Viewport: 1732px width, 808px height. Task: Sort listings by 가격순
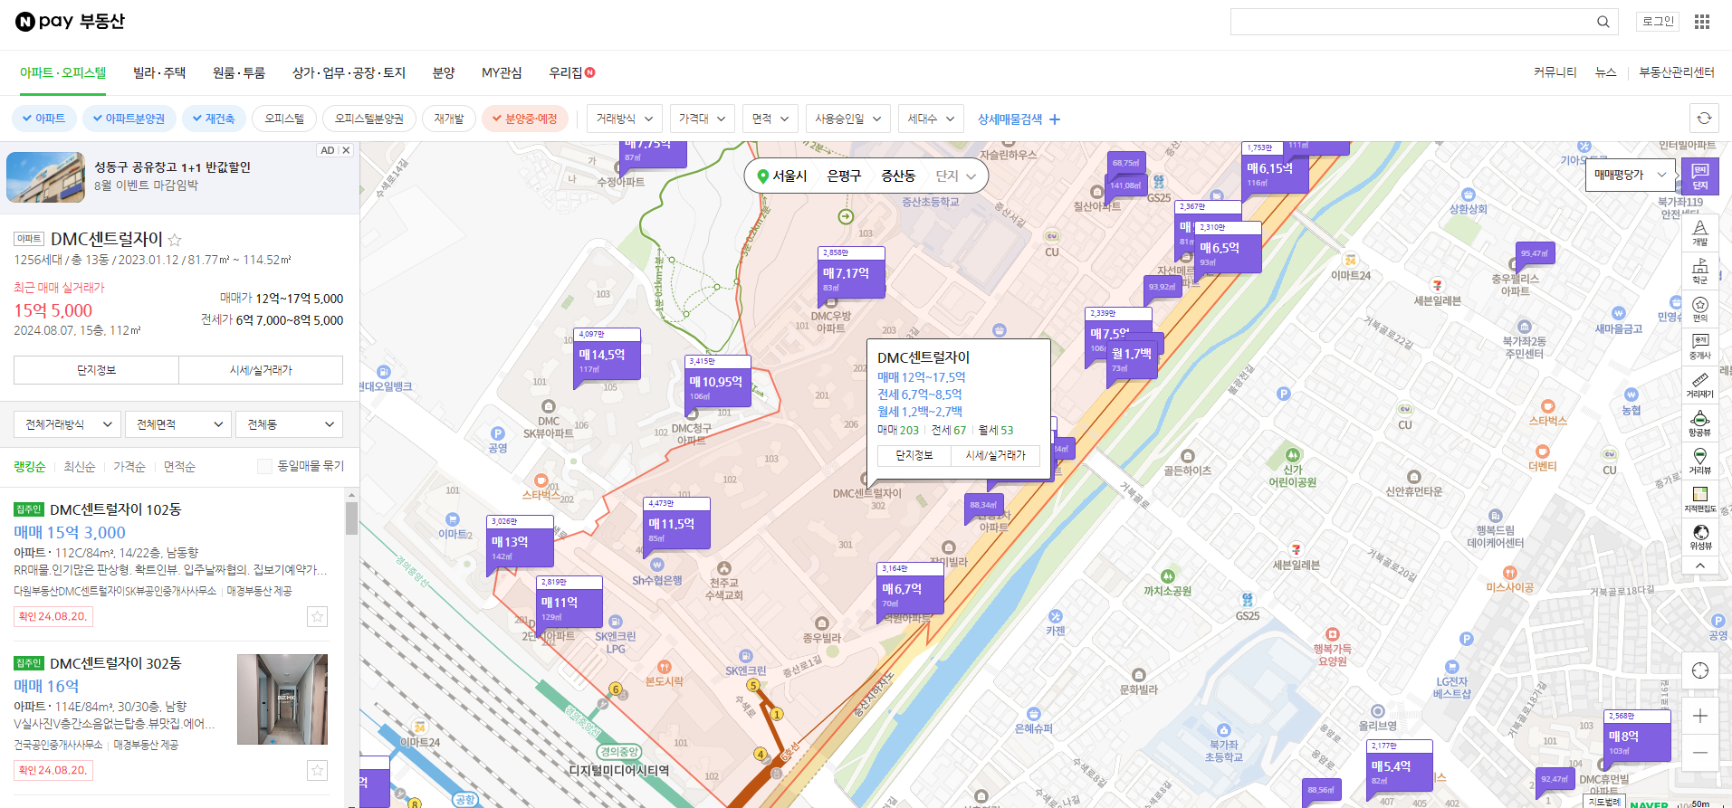click(129, 466)
